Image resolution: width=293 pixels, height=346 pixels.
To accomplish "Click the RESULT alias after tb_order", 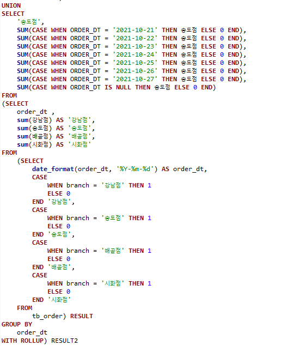I will click(x=81, y=316).
